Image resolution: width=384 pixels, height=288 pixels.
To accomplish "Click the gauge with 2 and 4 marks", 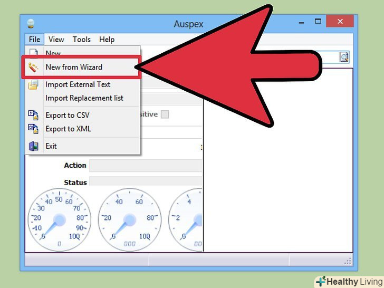I will pyautogui.click(x=185, y=219).
